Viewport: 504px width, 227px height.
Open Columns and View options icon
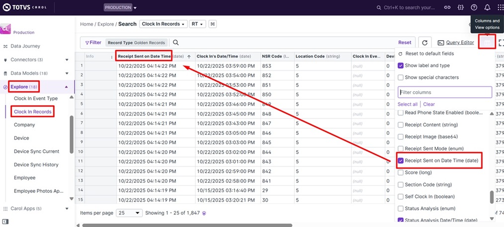click(x=487, y=42)
